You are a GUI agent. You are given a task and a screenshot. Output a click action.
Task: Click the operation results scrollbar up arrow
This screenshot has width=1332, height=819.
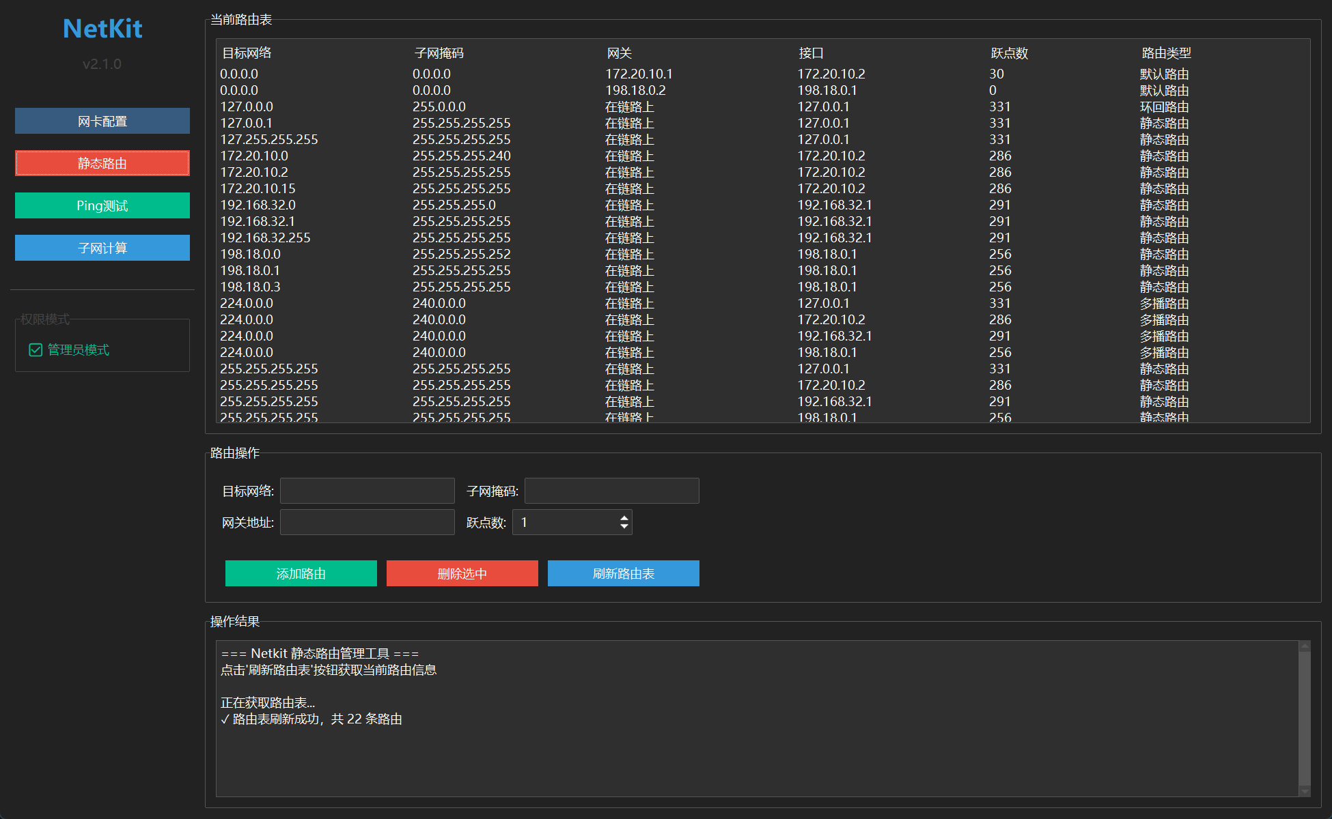(x=1305, y=646)
